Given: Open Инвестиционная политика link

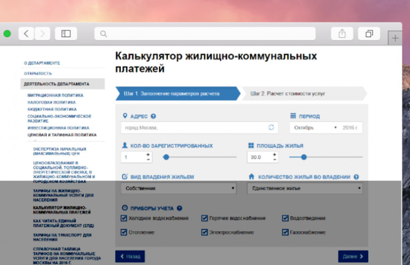Looking at the screenshot, I should pos(58,128).
